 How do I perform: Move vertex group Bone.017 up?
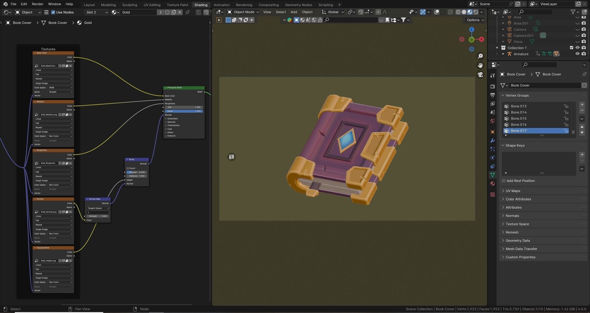[582, 127]
